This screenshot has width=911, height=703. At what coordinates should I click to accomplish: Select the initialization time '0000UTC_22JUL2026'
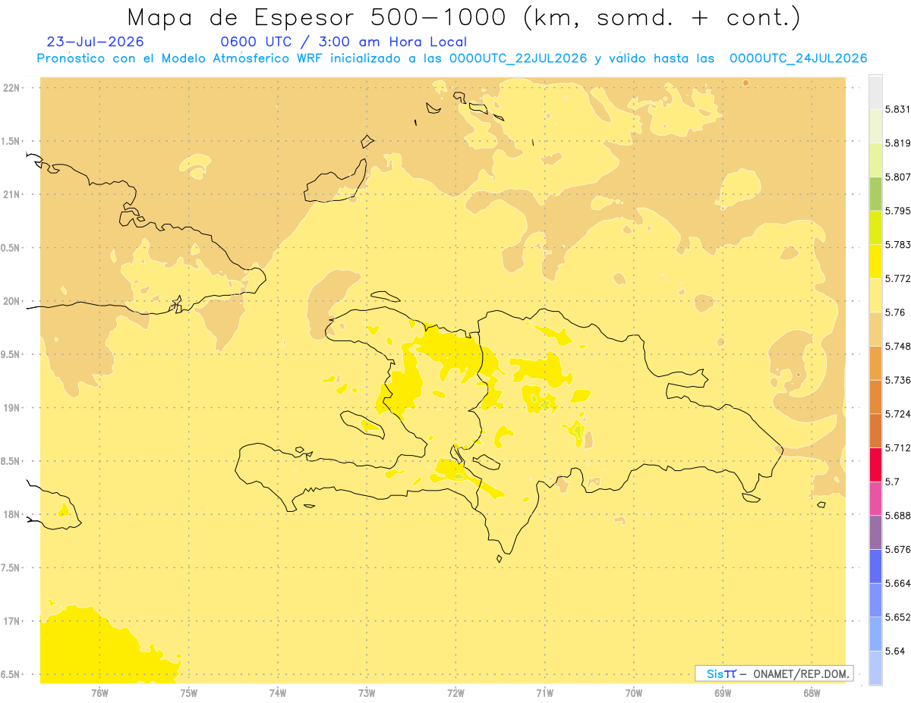point(518,58)
